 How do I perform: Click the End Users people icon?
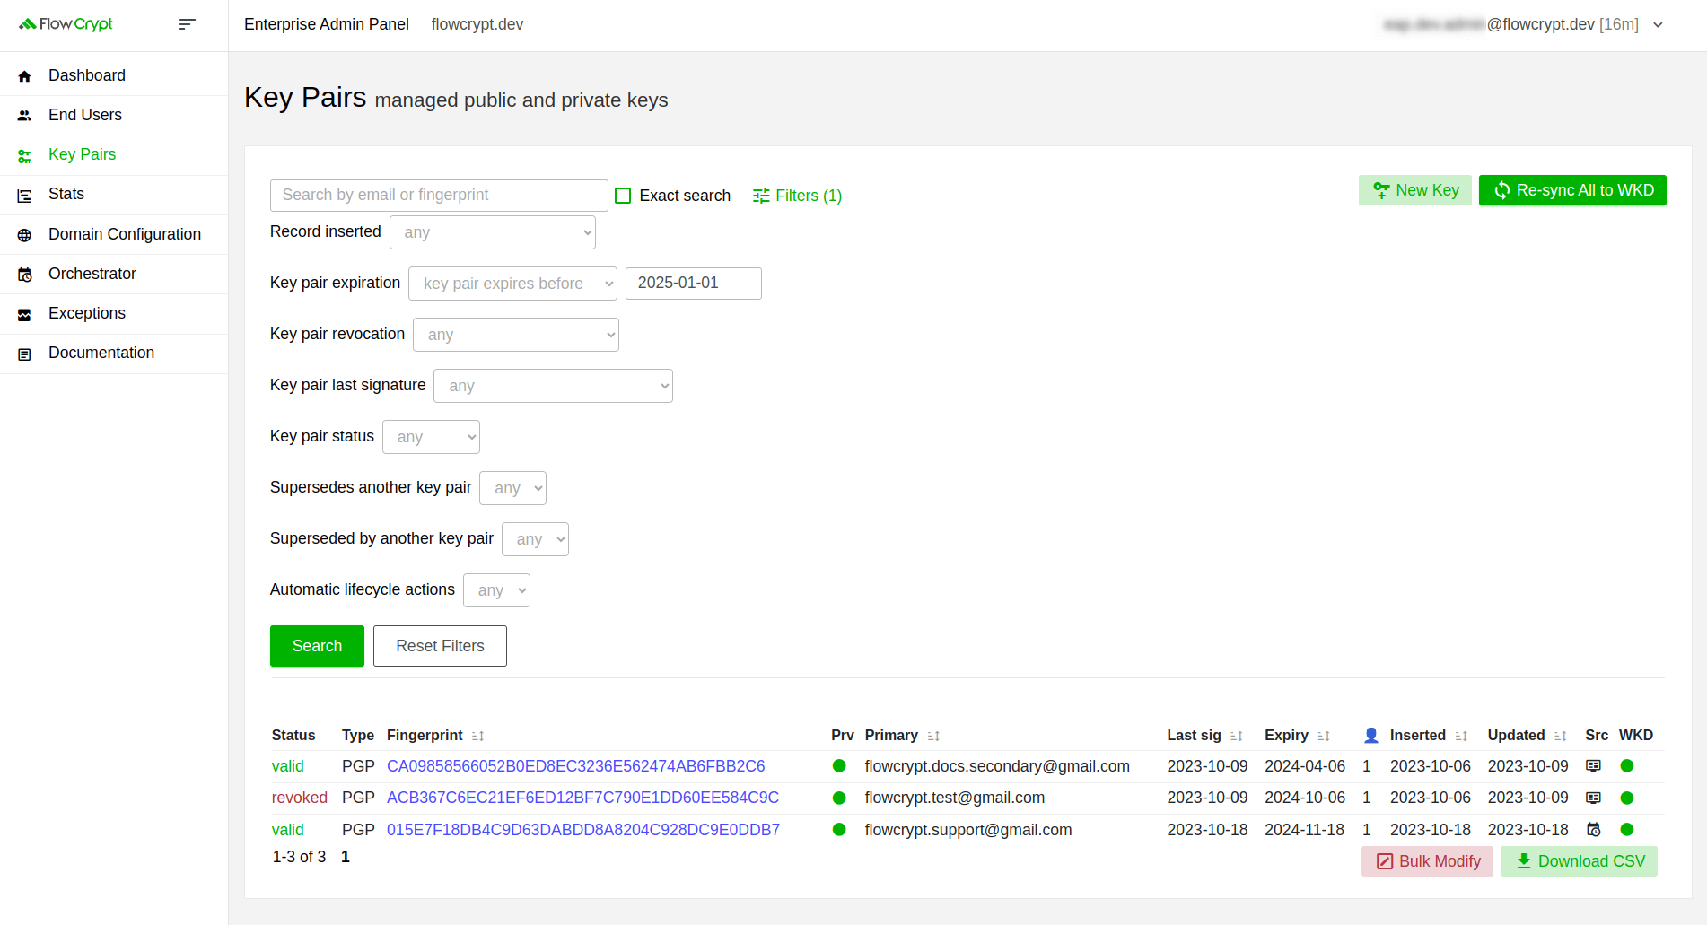(x=24, y=116)
